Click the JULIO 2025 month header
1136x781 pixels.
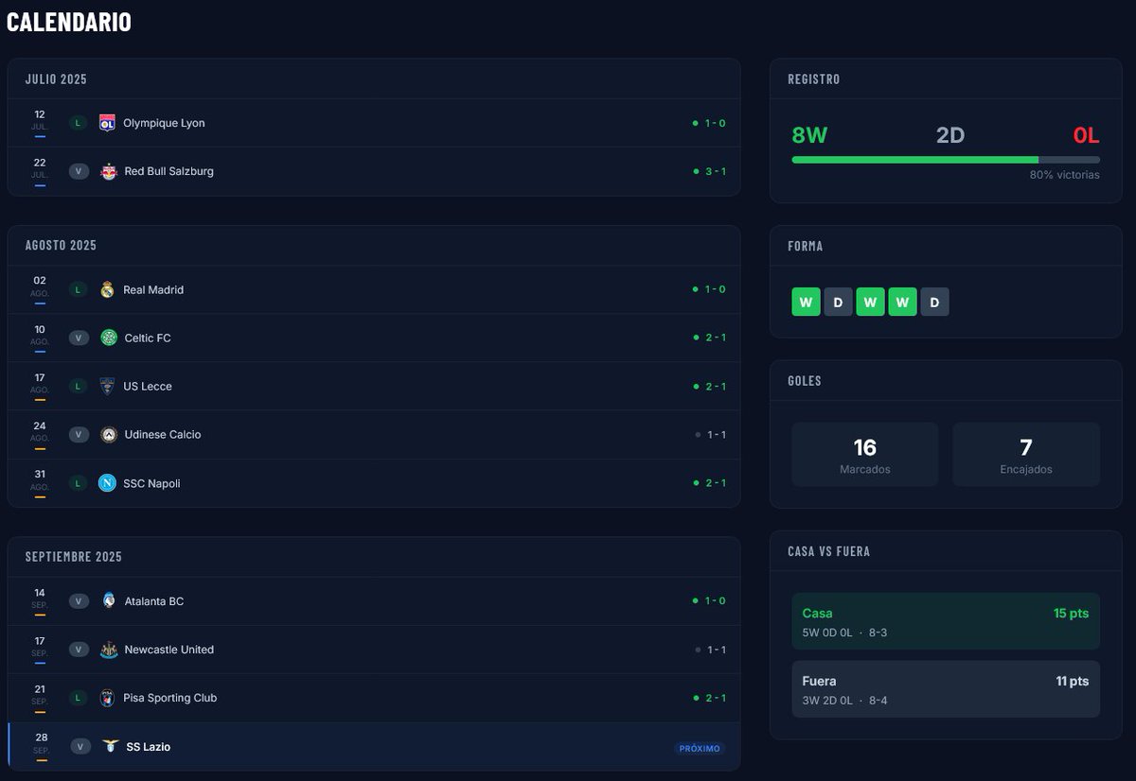point(56,79)
